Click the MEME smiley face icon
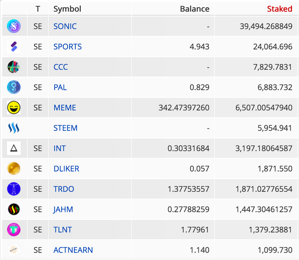The image size is (299, 260). [14, 108]
